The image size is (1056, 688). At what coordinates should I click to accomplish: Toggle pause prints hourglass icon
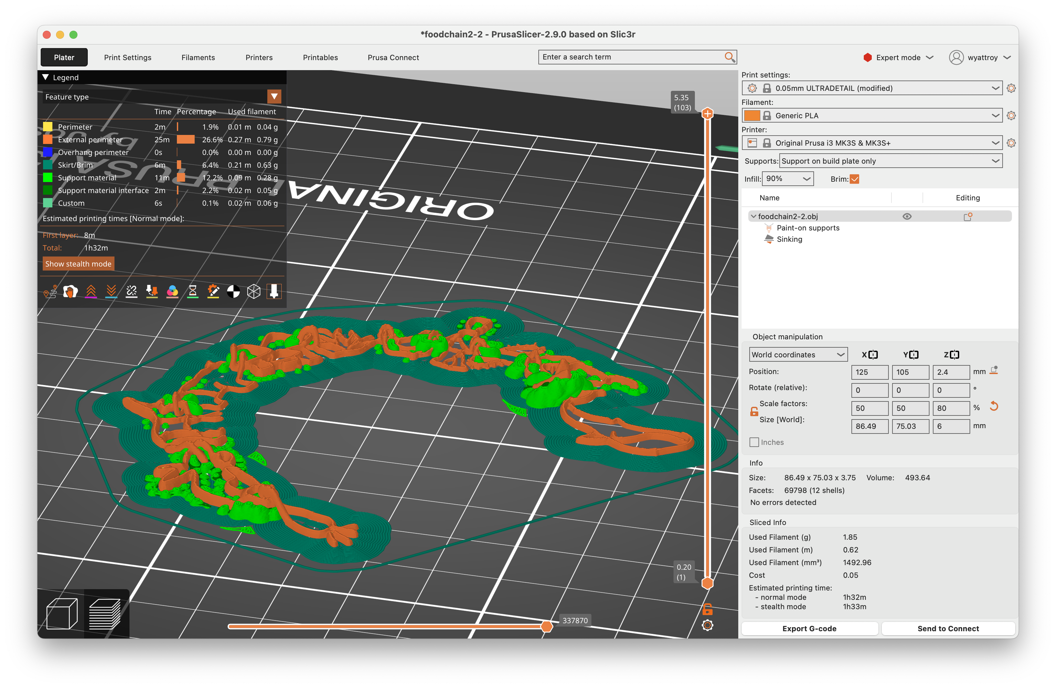193,291
